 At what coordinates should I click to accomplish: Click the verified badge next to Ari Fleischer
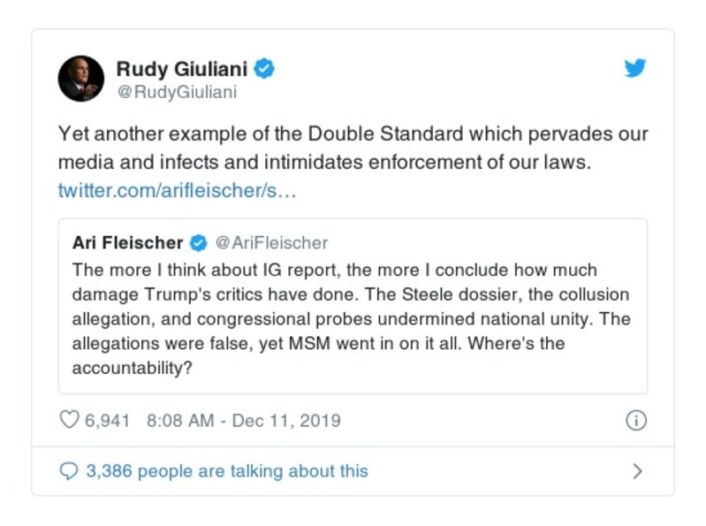[200, 243]
